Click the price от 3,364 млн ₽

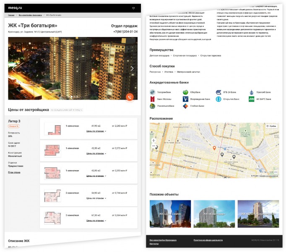120,215
